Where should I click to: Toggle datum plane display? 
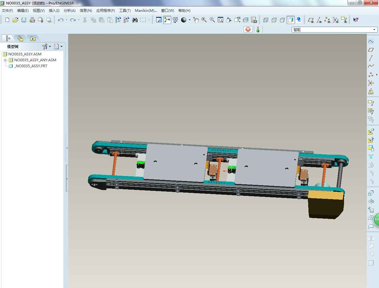pyautogui.click(x=311, y=20)
